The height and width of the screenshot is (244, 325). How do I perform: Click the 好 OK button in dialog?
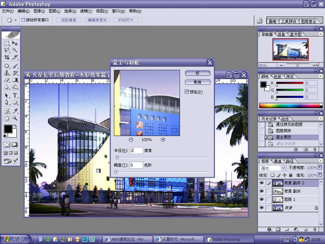[x=197, y=73]
